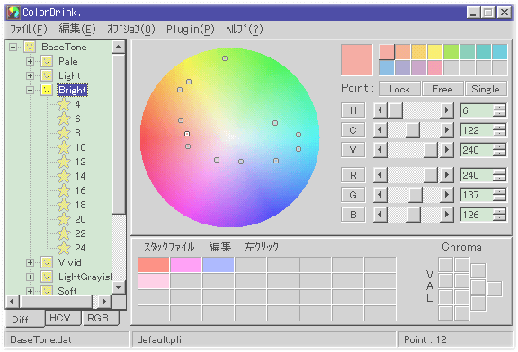The height and width of the screenshot is (352, 518).
Task: Click the sky blue palette swatch in second row
Action: 386,67
